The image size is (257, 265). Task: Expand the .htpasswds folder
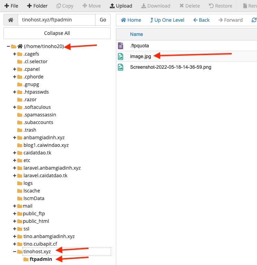click(15, 92)
